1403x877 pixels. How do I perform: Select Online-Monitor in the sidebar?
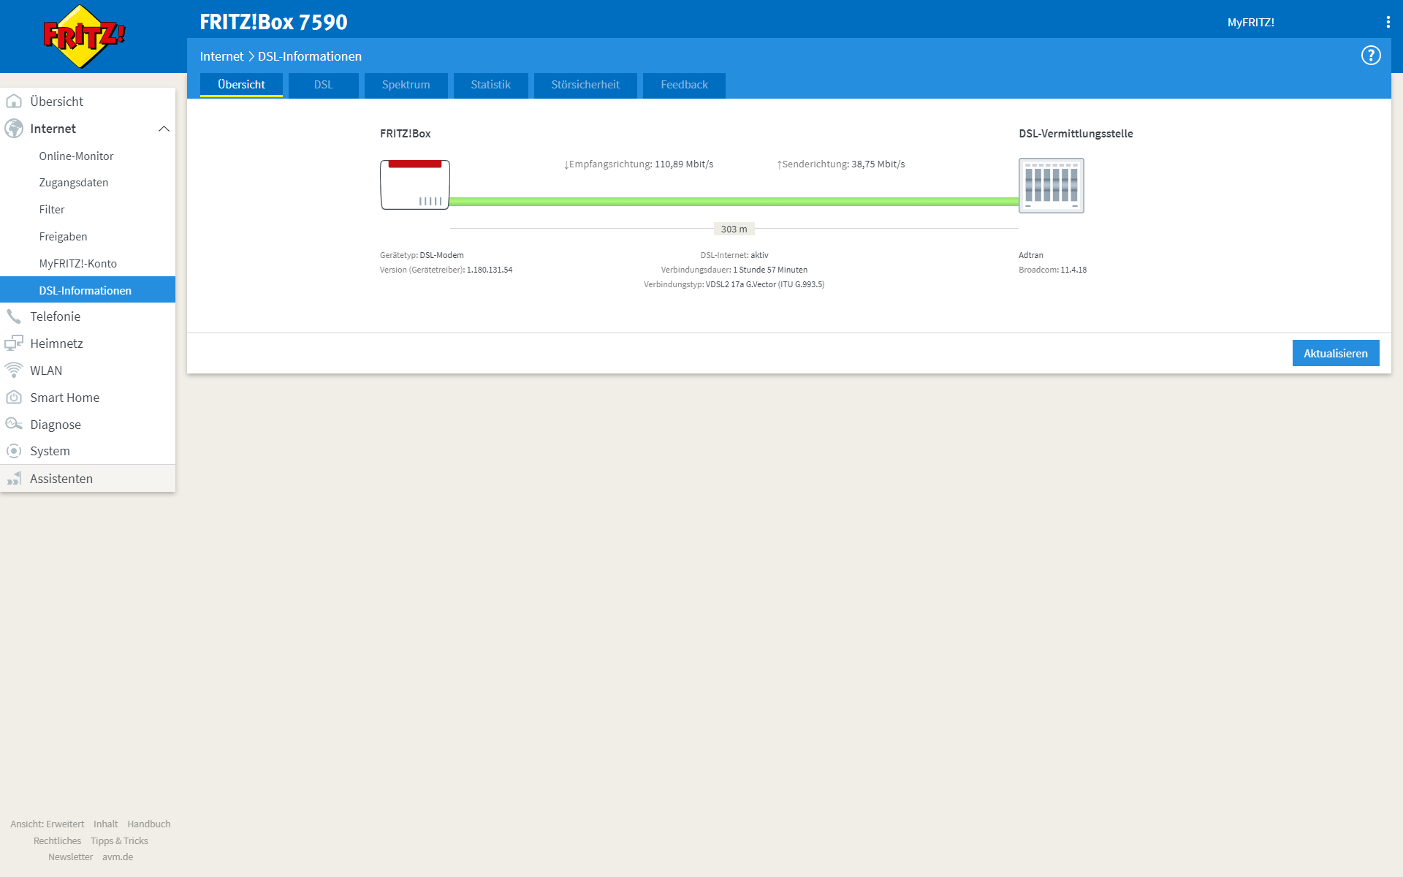pyautogui.click(x=76, y=156)
